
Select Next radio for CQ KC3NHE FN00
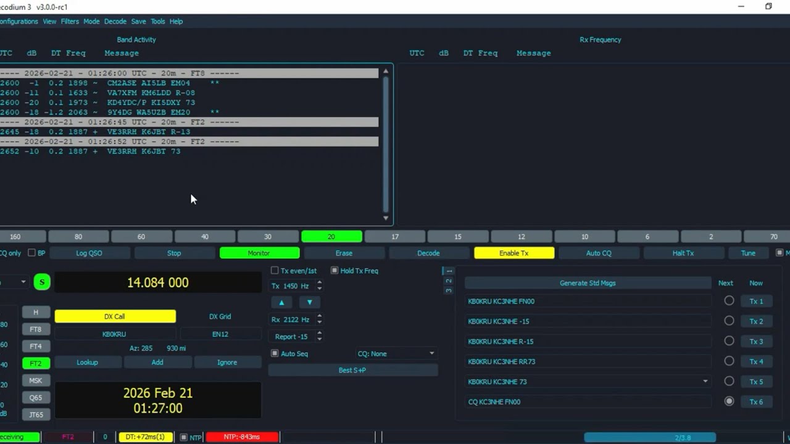(x=729, y=401)
